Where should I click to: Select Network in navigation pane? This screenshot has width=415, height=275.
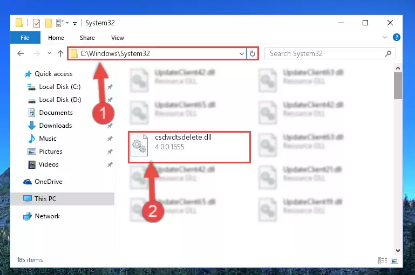(47, 216)
